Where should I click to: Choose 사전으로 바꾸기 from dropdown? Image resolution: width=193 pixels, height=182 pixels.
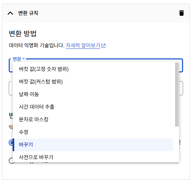click(x=93, y=157)
